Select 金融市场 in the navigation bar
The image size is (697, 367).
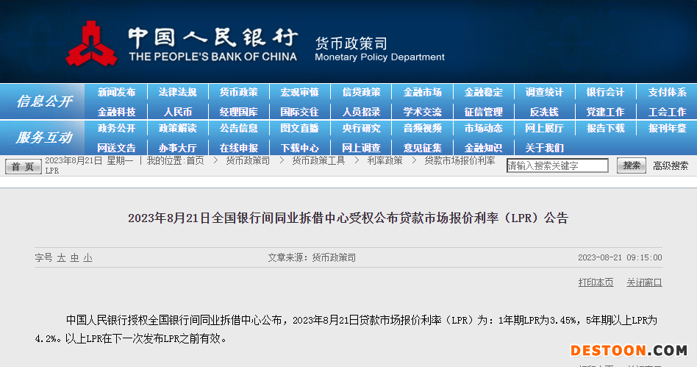[422, 93]
